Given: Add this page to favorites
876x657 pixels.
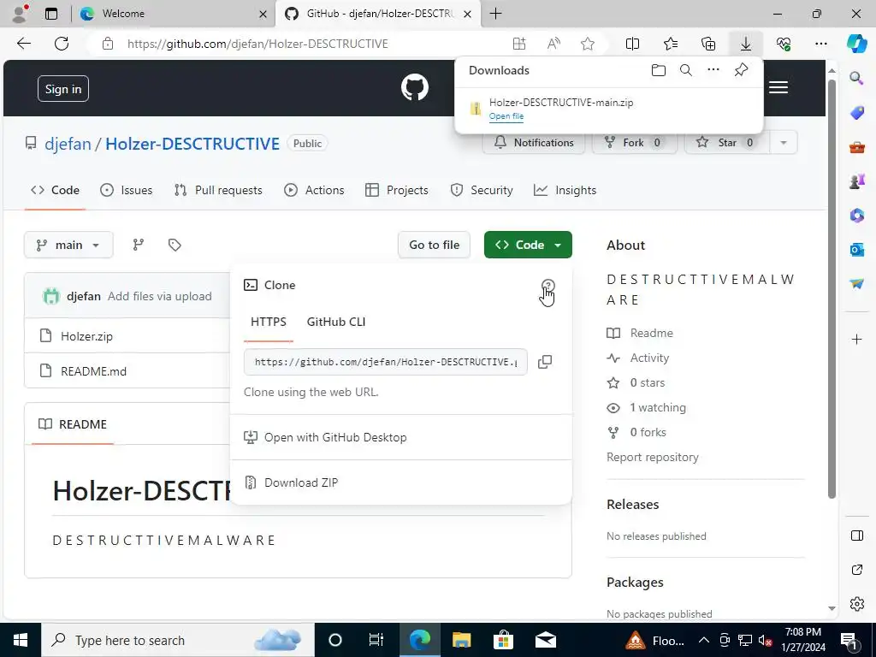Looking at the screenshot, I should pyautogui.click(x=587, y=44).
